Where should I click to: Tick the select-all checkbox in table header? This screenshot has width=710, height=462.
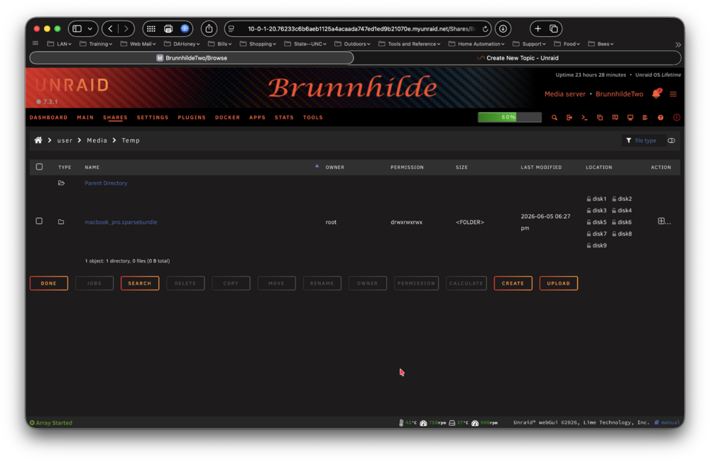coord(39,167)
